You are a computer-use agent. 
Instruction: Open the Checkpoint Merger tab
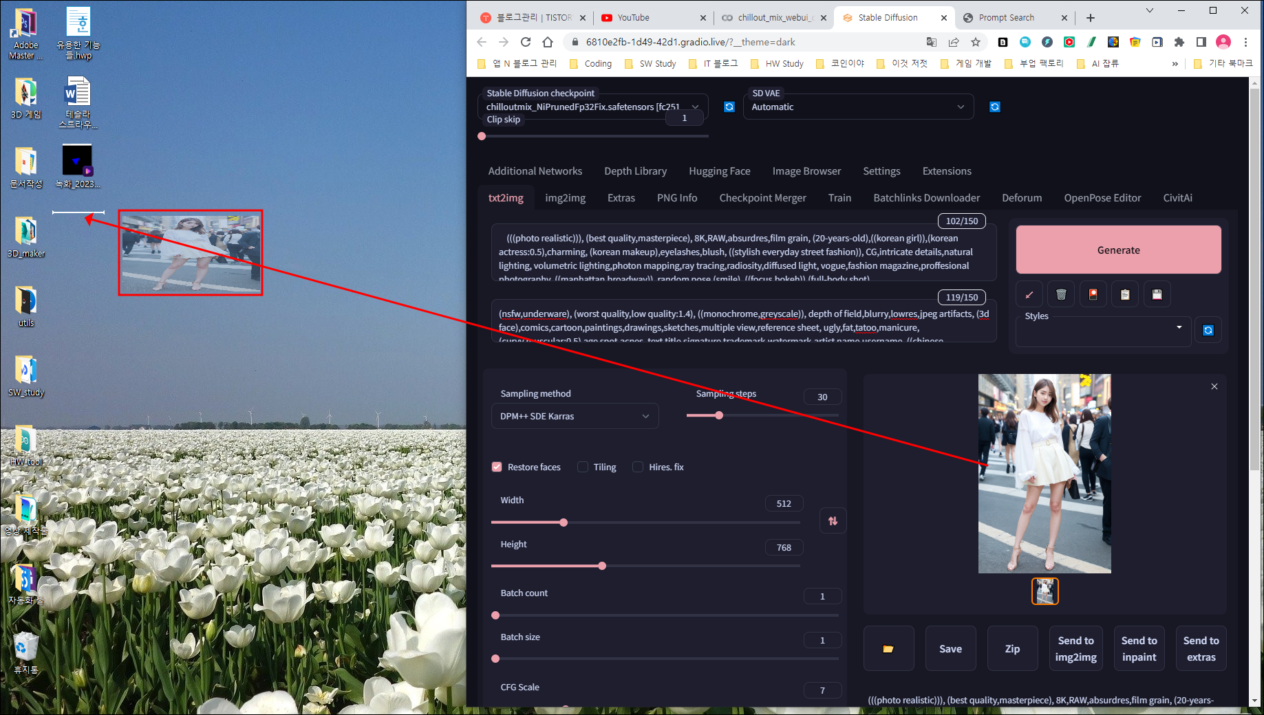(762, 198)
